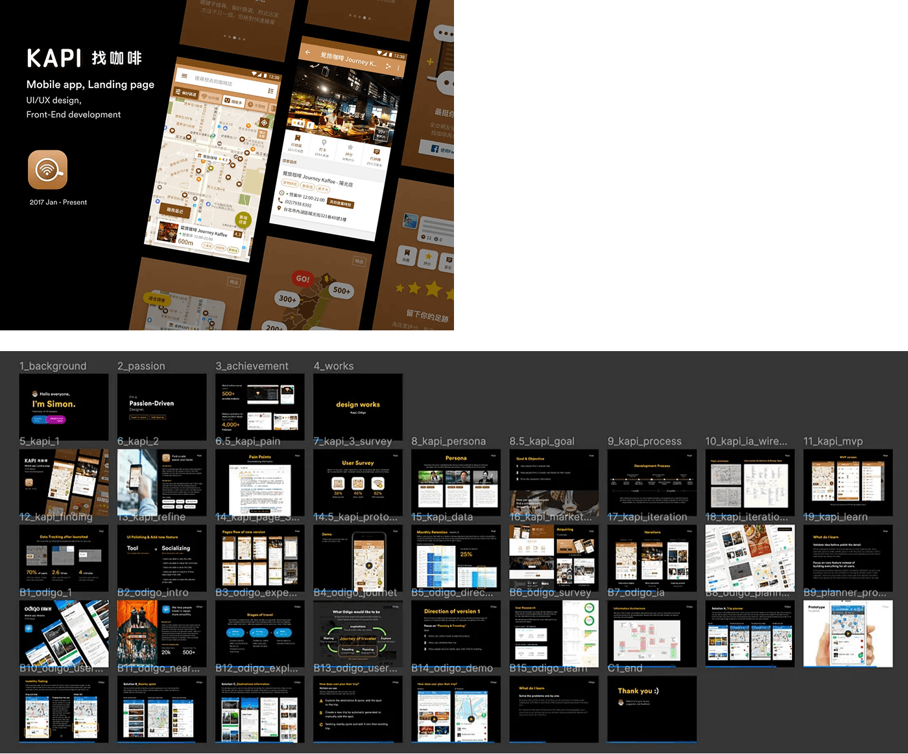Open the 'Pages flow of new version' slide

click(260, 558)
